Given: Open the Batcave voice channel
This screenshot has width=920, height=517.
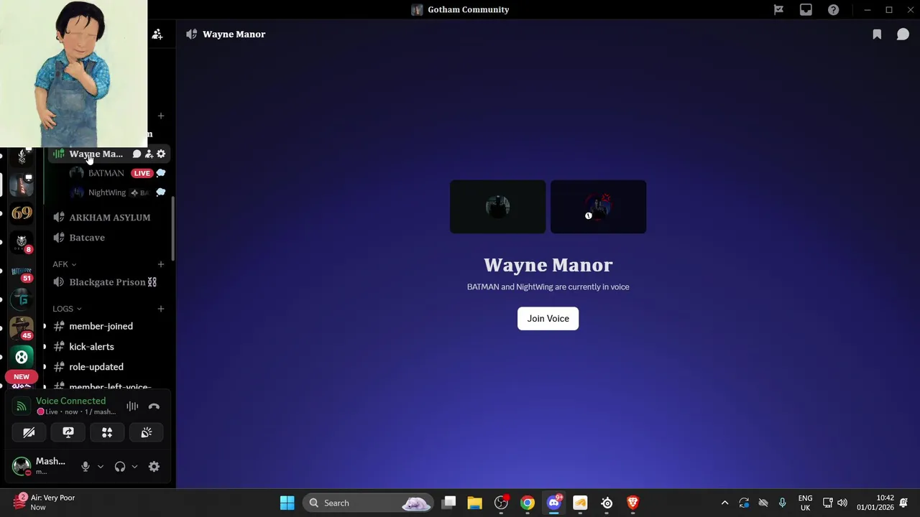Looking at the screenshot, I should pos(87,238).
